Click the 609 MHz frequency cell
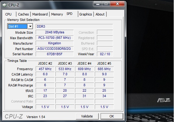 (84, 69)
